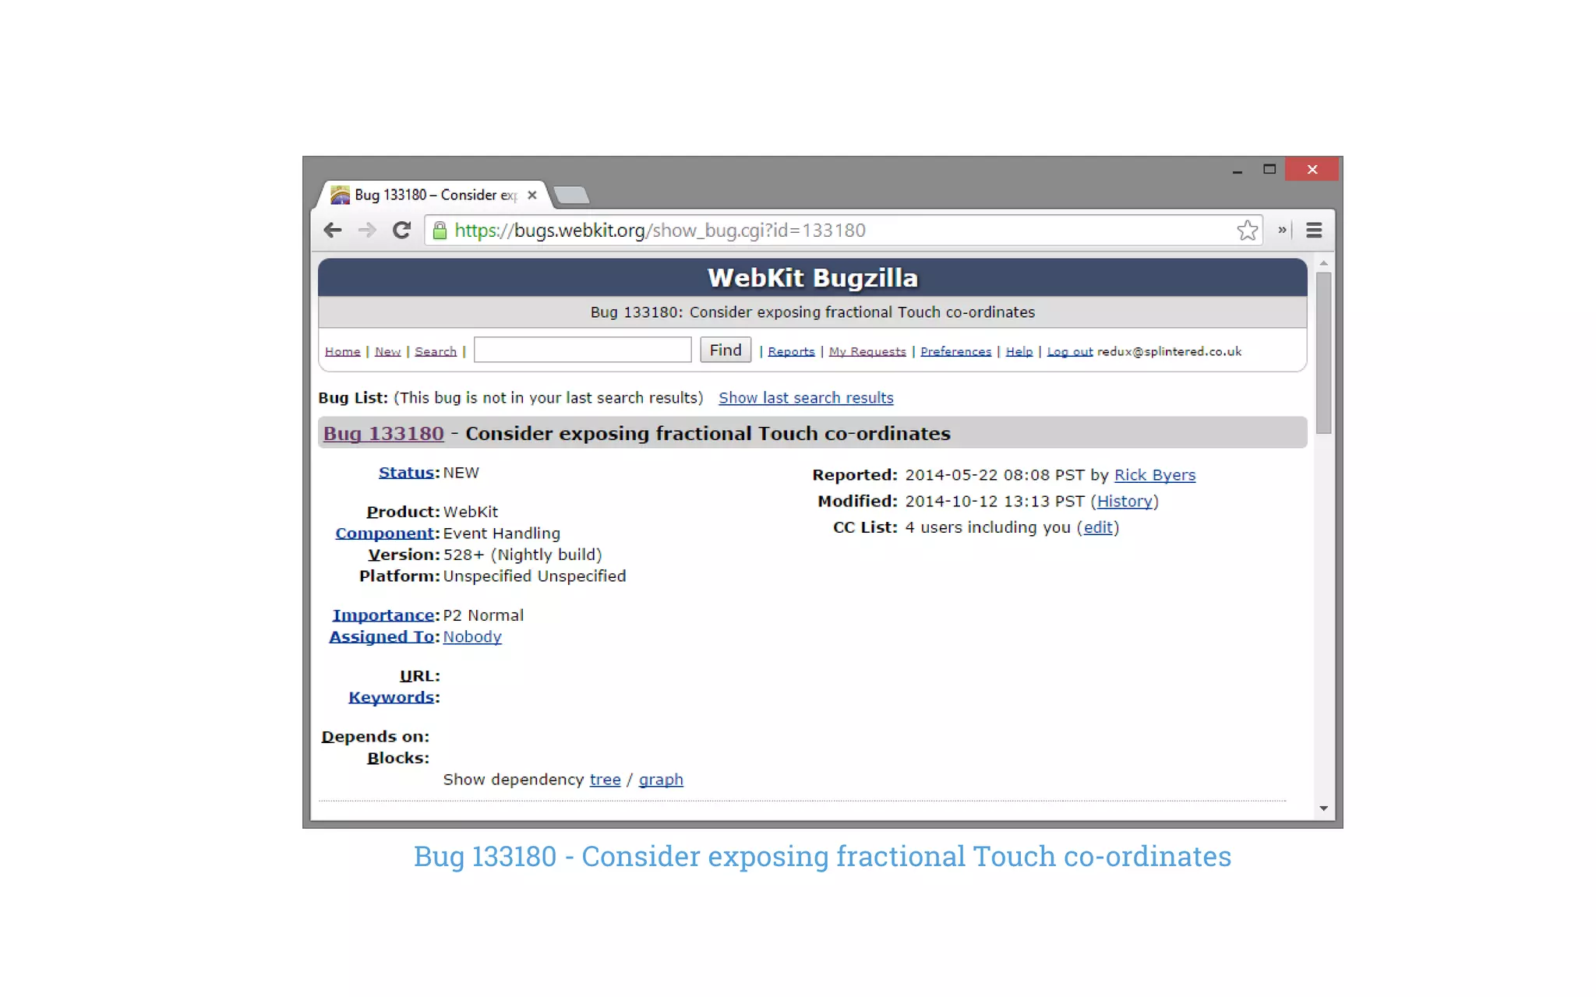1596x997 pixels.
Task: Click the redux@splintered.co.uk account text
Action: (x=1169, y=352)
